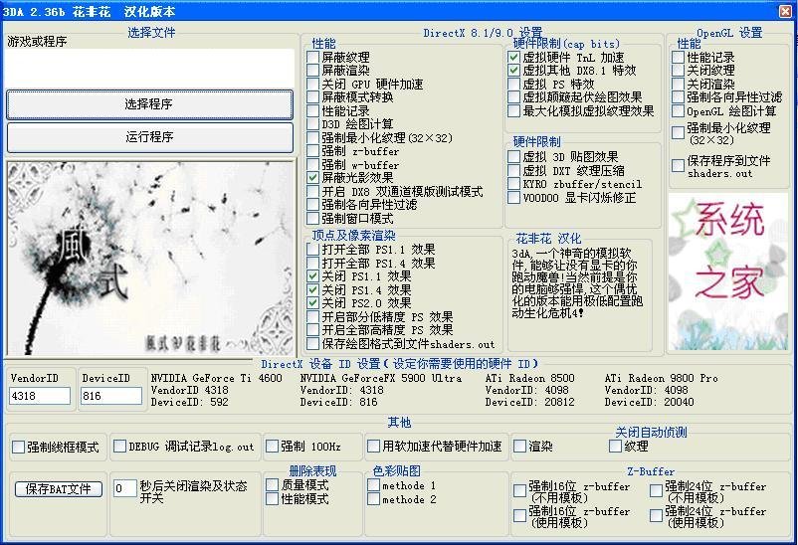Enable 强制16位 z-buffer (使用模板)
The height and width of the screenshot is (545, 798).
click(519, 515)
